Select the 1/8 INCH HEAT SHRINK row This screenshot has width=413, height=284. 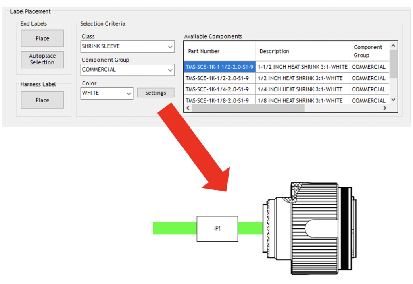[220, 100]
